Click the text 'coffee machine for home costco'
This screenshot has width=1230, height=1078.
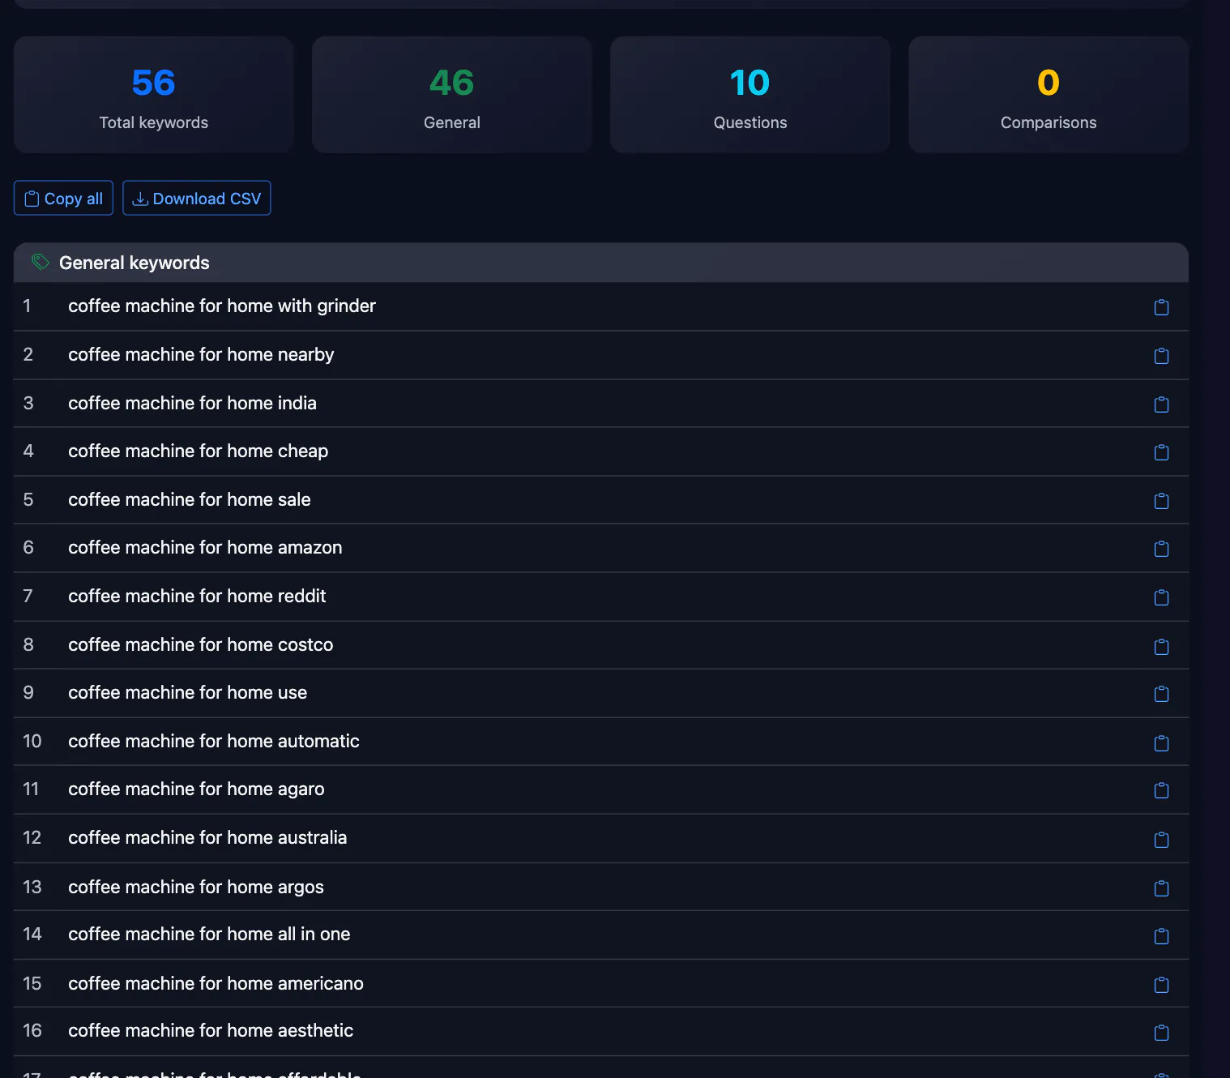pyautogui.click(x=201, y=644)
